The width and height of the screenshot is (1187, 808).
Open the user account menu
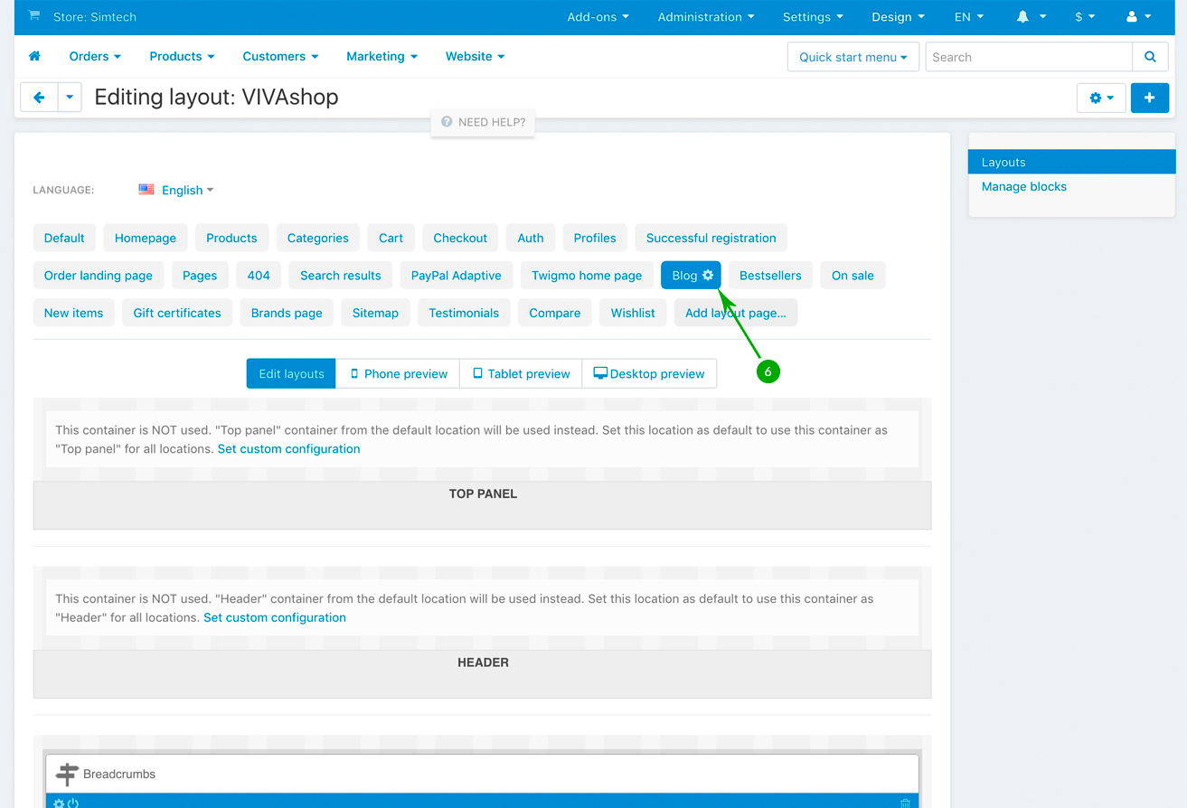click(x=1139, y=17)
